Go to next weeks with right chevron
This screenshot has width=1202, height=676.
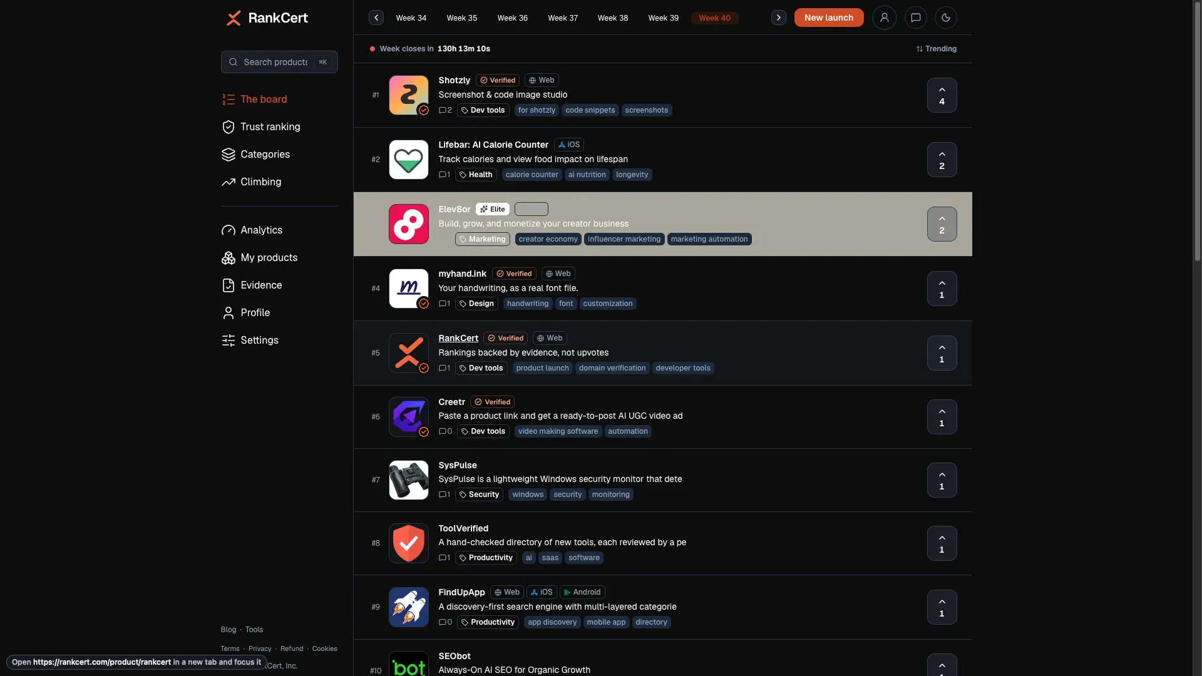click(x=778, y=18)
